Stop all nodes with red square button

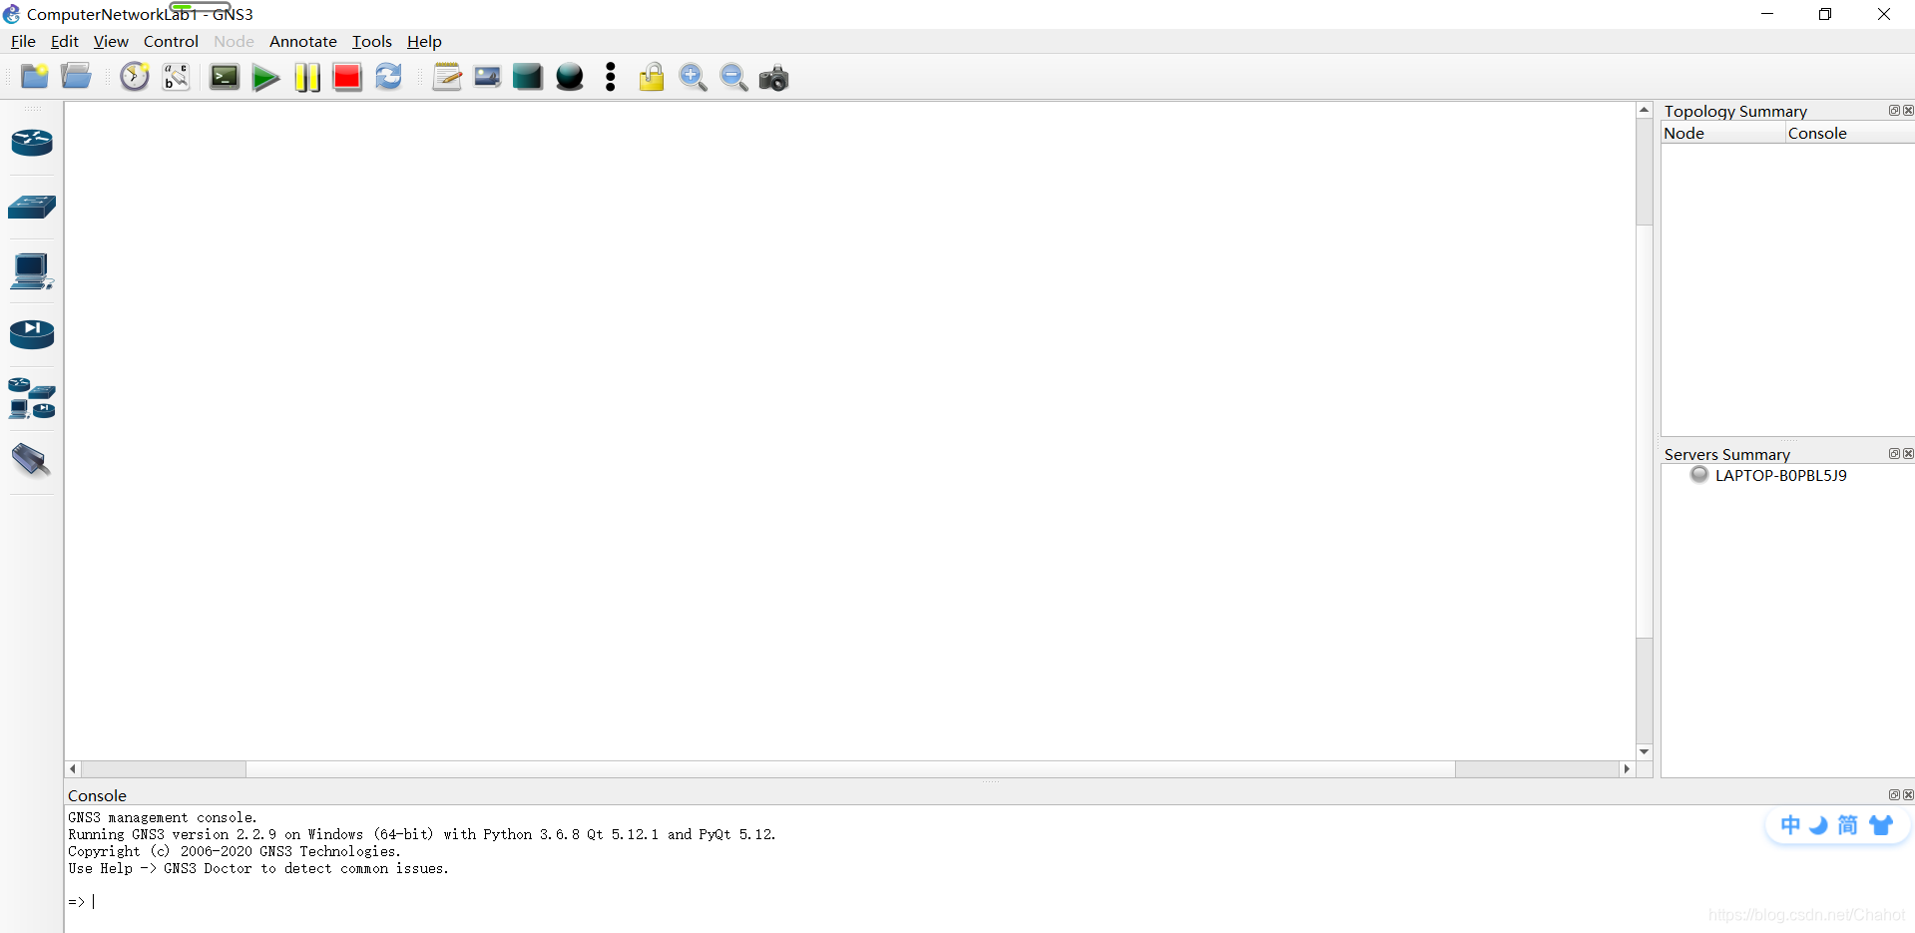click(347, 78)
